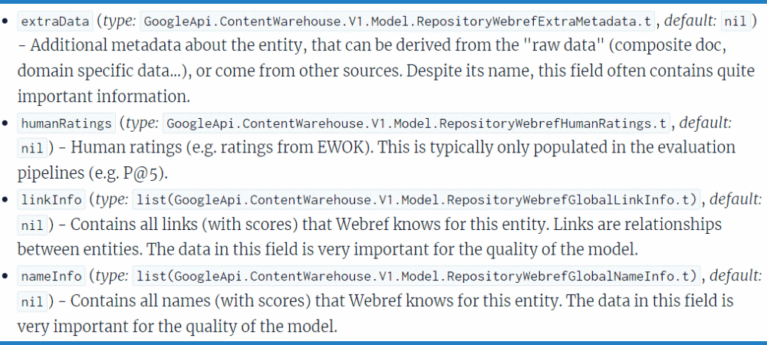The height and width of the screenshot is (345, 767).
Task: Click the bullet point beside humanRatings
Action: [5, 123]
